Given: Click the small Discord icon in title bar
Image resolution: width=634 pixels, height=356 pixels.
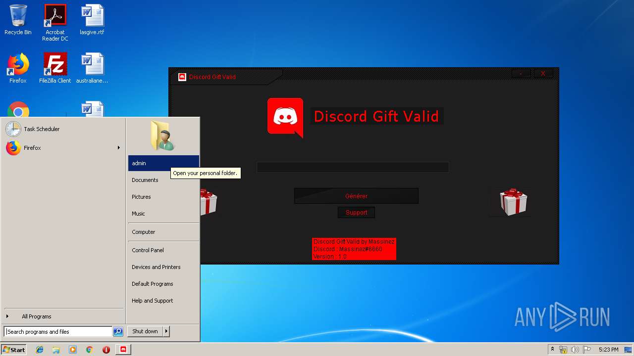Looking at the screenshot, I should point(182,77).
